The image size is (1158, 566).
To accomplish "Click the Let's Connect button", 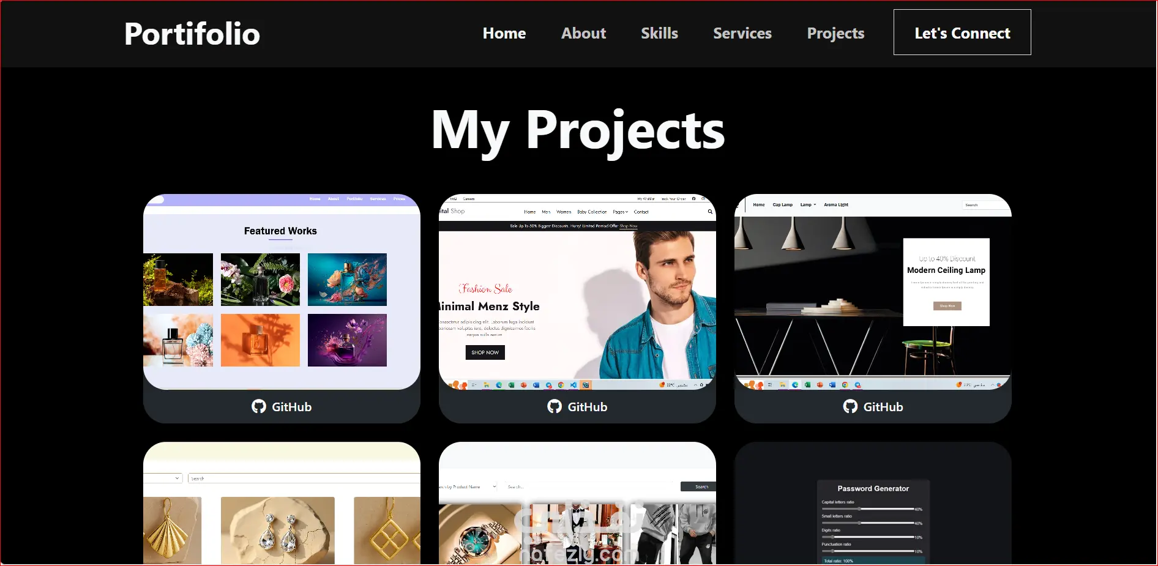I will point(962,32).
